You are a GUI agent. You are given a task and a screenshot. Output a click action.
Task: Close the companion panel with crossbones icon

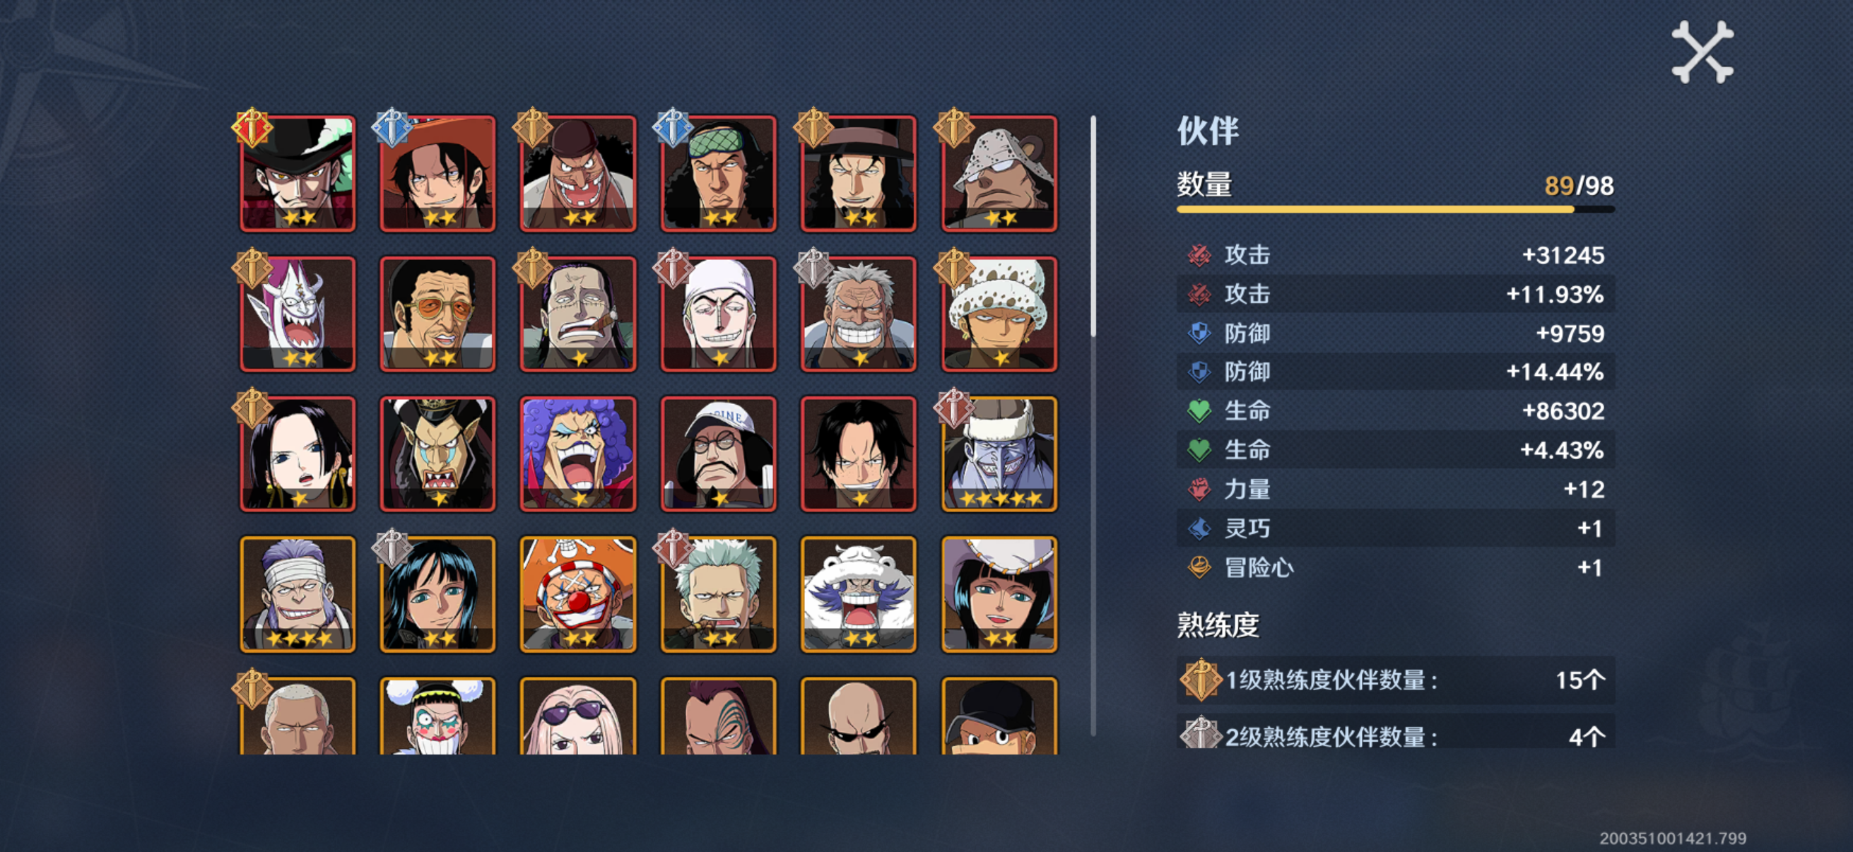pos(1702,52)
